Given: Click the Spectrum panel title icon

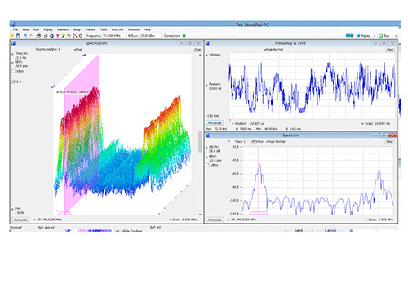Looking at the screenshot, I should 208,135.
